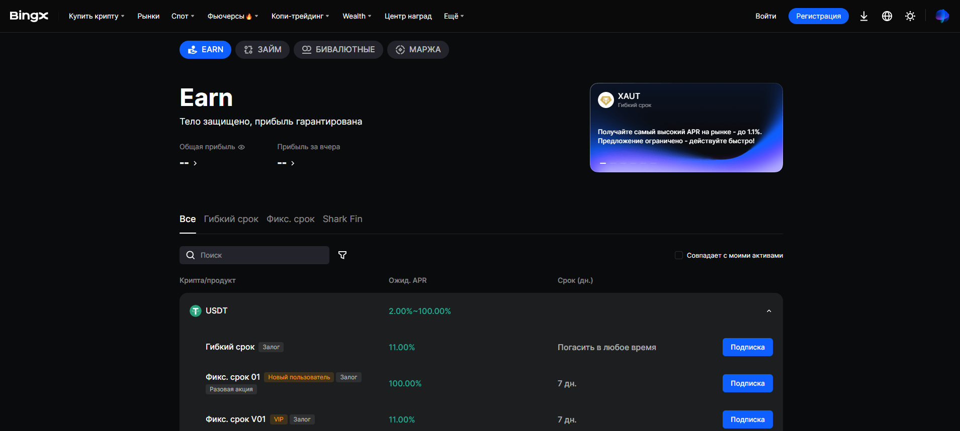Click the search magnifier icon

(x=191, y=255)
